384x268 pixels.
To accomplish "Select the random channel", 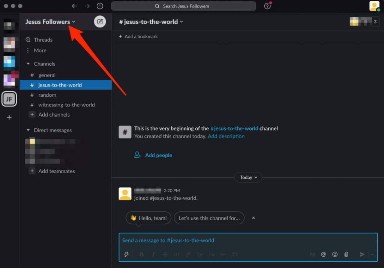I will coord(66,95).
